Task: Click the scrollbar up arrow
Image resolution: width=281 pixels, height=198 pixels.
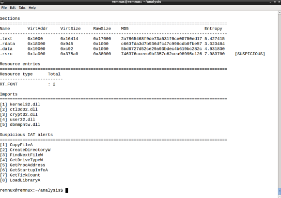Action: pos(280,13)
